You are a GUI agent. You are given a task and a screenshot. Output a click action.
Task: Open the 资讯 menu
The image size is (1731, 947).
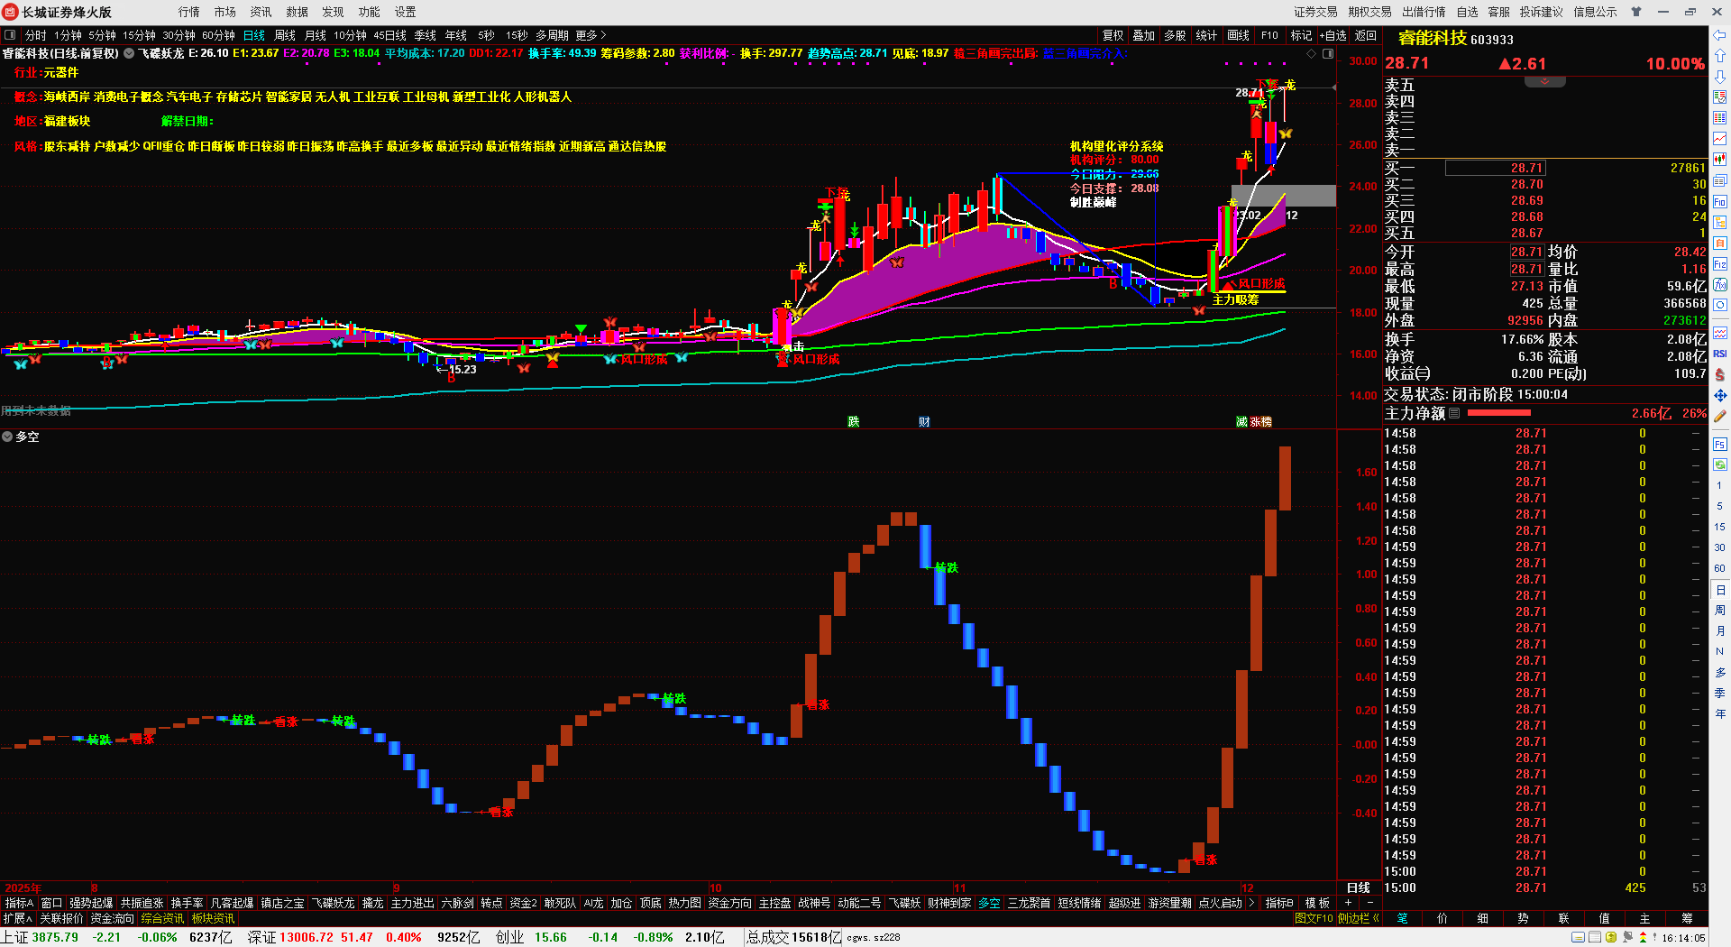[261, 12]
